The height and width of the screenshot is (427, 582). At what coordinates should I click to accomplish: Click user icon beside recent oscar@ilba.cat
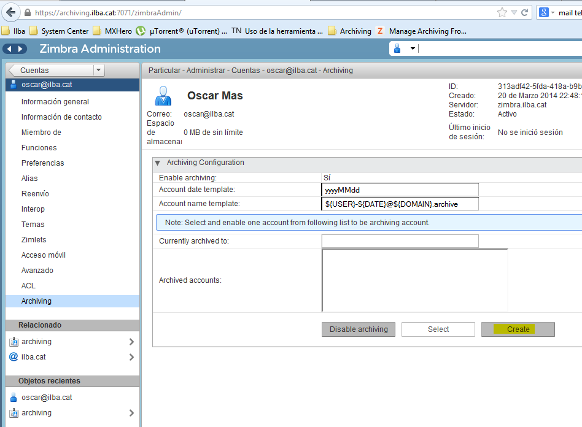tap(14, 398)
